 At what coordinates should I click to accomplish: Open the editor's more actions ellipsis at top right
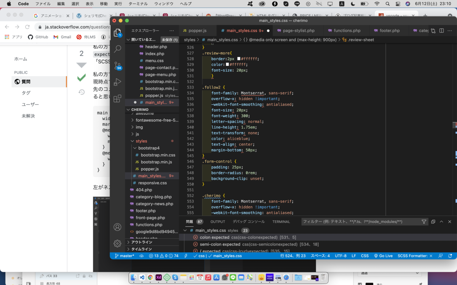(x=450, y=31)
